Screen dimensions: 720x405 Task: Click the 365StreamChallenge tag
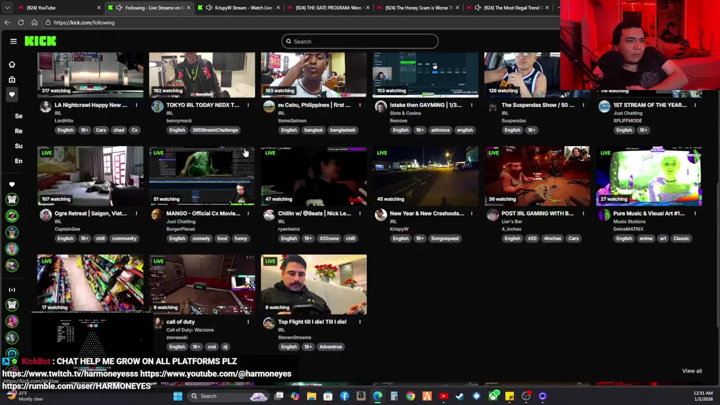215,130
